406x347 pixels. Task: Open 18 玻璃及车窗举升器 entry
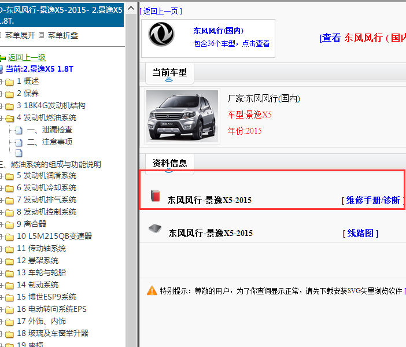tap(53, 333)
